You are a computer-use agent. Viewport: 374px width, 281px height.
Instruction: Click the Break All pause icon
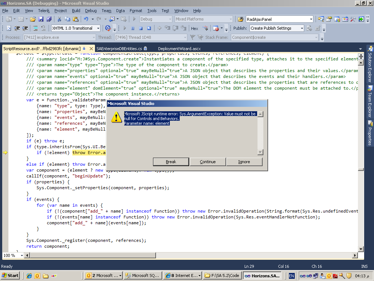[x=133, y=28]
